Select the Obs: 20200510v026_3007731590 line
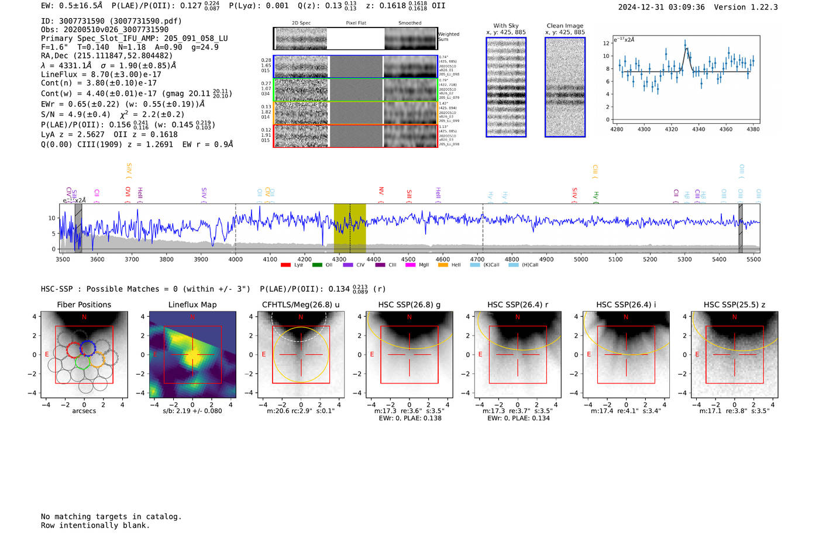Screen dimensions: 819x557 point(105,30)
